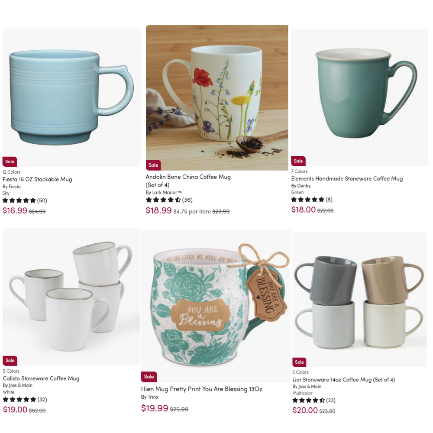
Task: Open star rating with 8 reviews
Action: 312,199
